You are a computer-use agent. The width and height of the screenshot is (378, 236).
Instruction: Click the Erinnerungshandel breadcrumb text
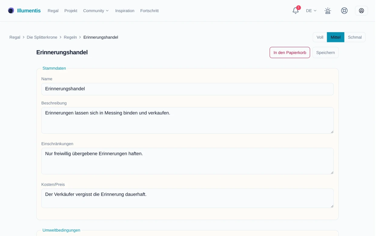[x=101, y=37]
